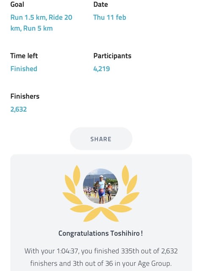Viewport: 199px width, 271px height.
Task: Open Toshihiro's circular profile photo
Action: coord(100,186)
